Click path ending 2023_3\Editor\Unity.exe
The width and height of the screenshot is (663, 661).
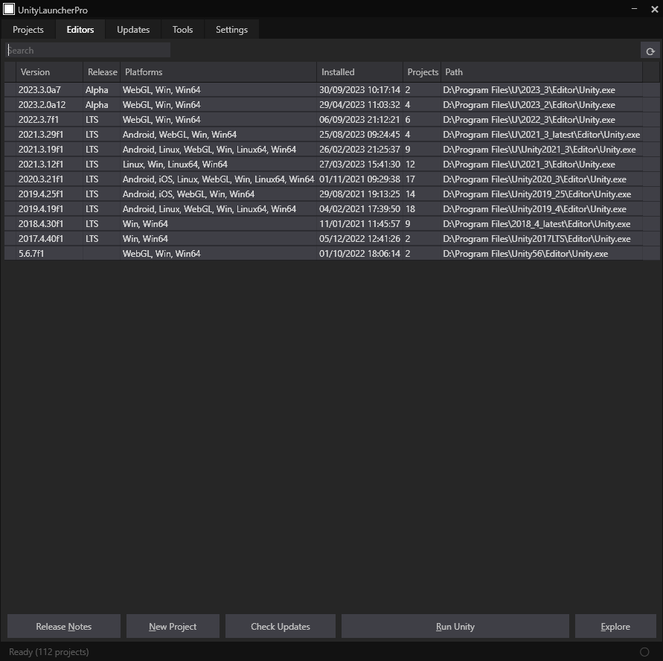529,89
